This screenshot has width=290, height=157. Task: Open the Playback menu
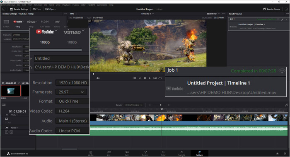[66, 5]
